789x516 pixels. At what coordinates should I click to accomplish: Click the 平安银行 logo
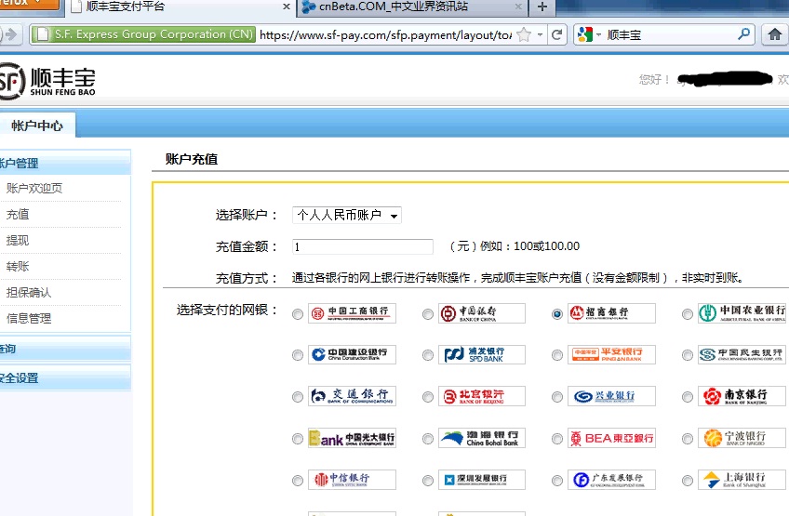tap(611, 354)
